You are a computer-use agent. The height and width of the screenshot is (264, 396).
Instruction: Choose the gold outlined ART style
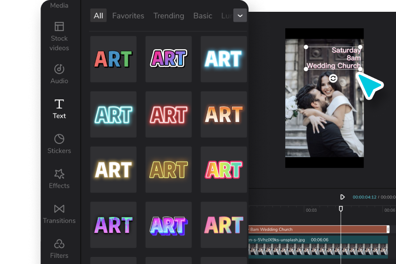168,170
